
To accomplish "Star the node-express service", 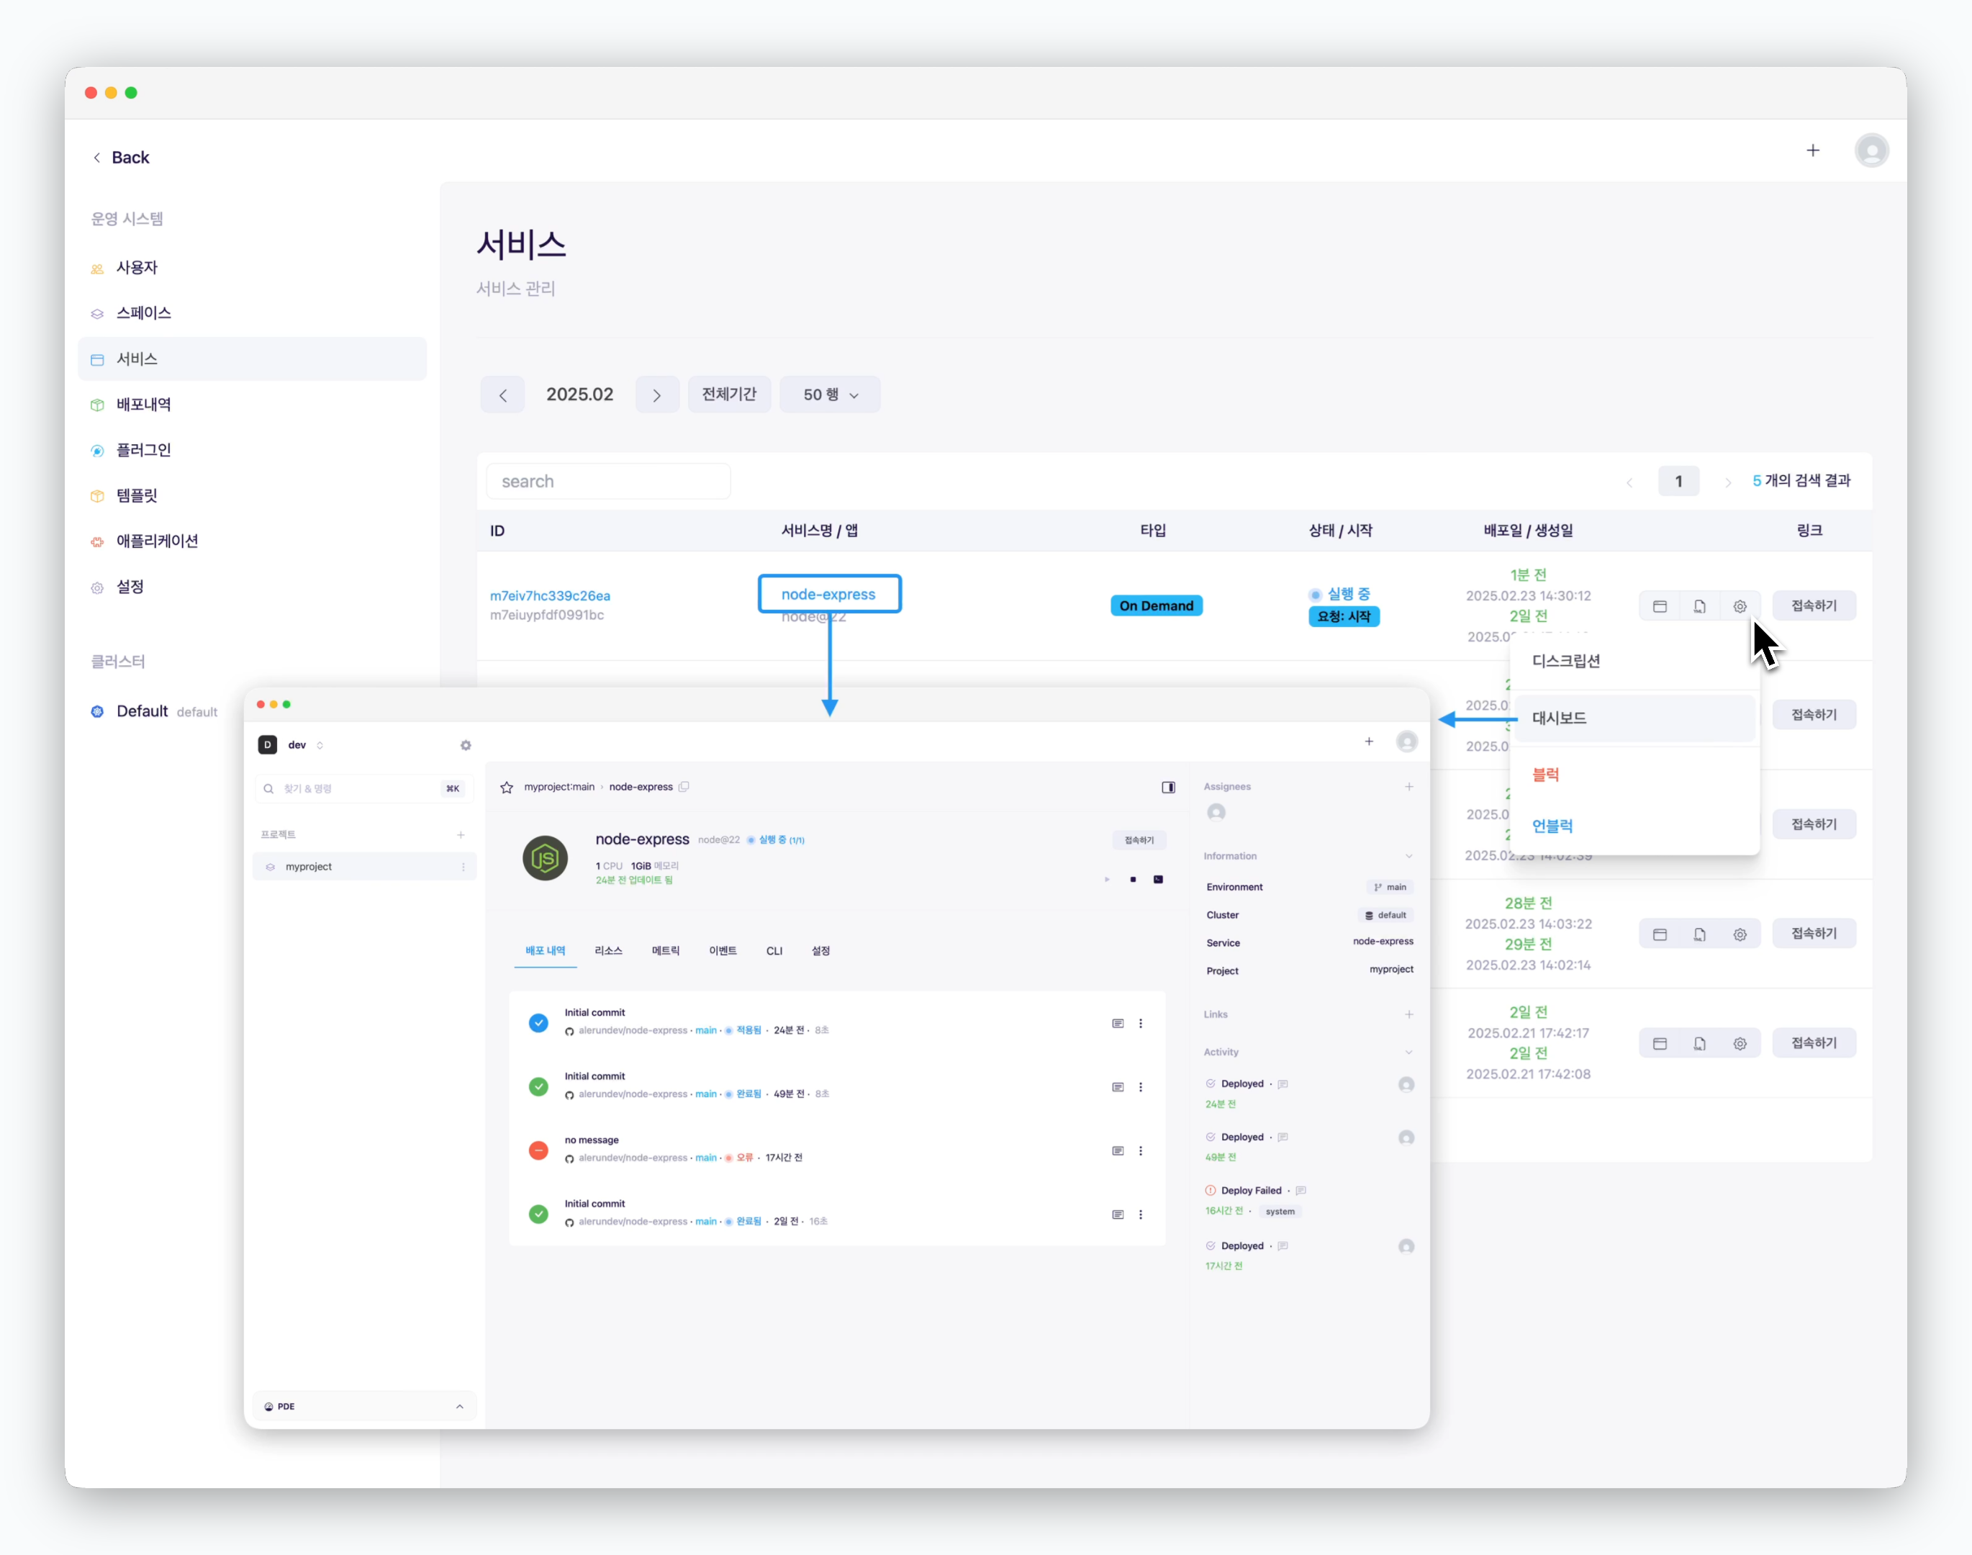I will coord(507,788).
